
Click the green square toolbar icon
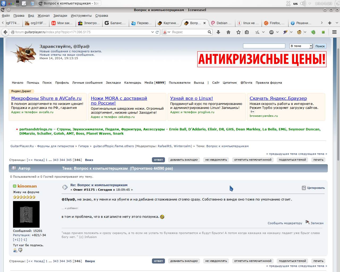tap(323, 32)
